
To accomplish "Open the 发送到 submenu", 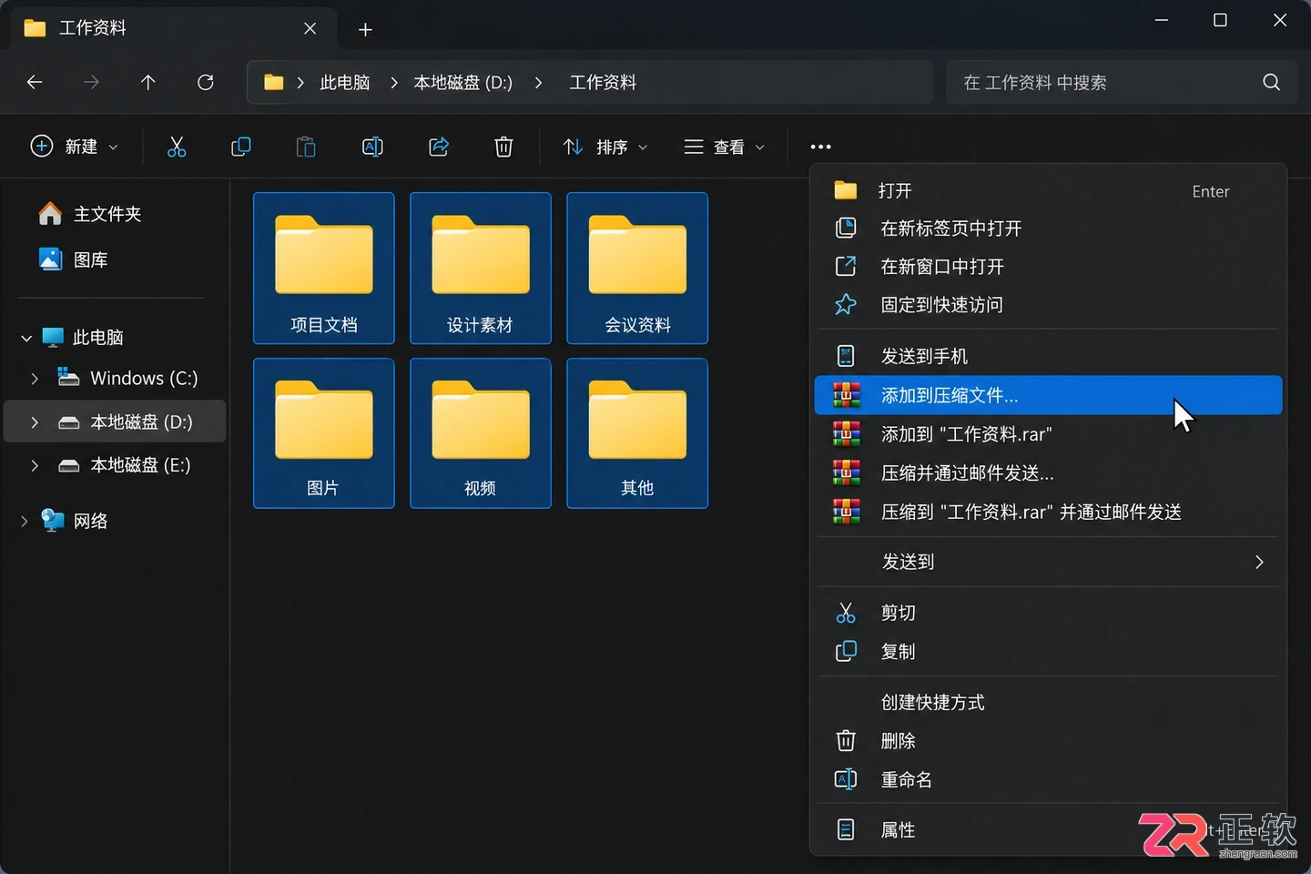I will coord(1048,562).
